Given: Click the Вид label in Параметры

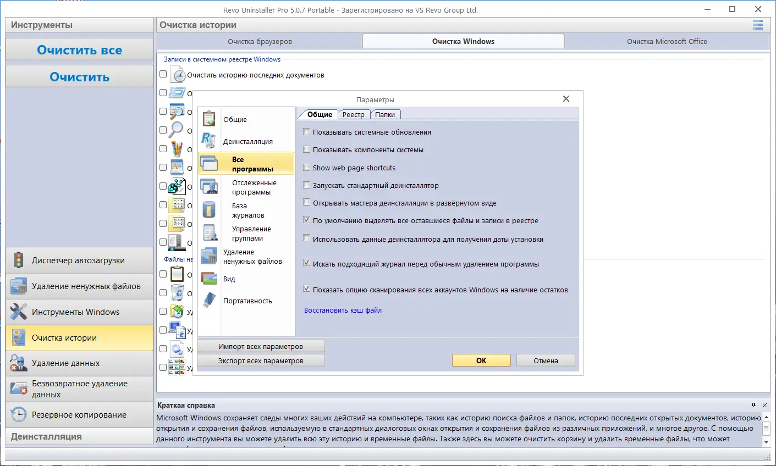Looking at the screenshot, I should coord(229,279).
